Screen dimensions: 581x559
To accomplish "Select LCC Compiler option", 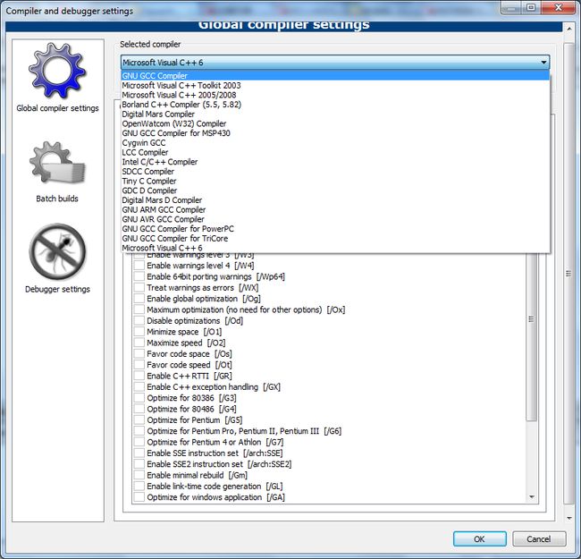I will (x=335, y=152).
